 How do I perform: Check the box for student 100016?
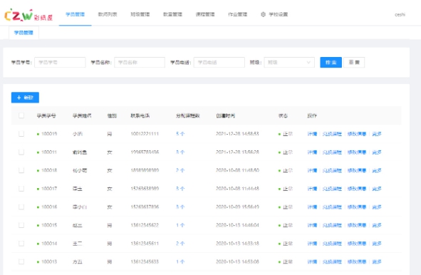(x=21, y=207)
